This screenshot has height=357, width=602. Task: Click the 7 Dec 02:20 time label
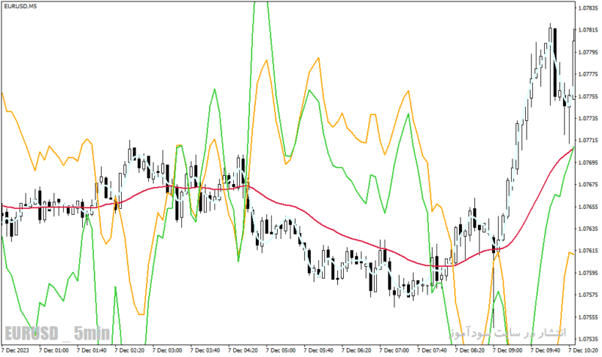tap(129, 350)
